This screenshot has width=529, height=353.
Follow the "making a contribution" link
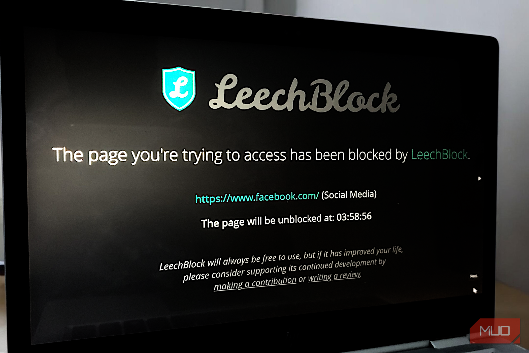(x=255, y=283)
